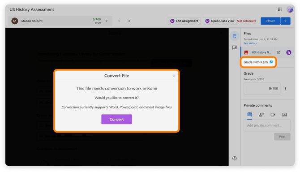300x172 pixels.
Task: Click the purple Convert button
Action: [116, 119]
